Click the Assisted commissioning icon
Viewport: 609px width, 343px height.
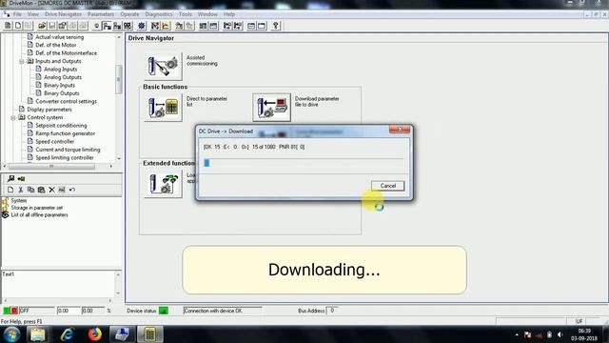coord(163,66)
